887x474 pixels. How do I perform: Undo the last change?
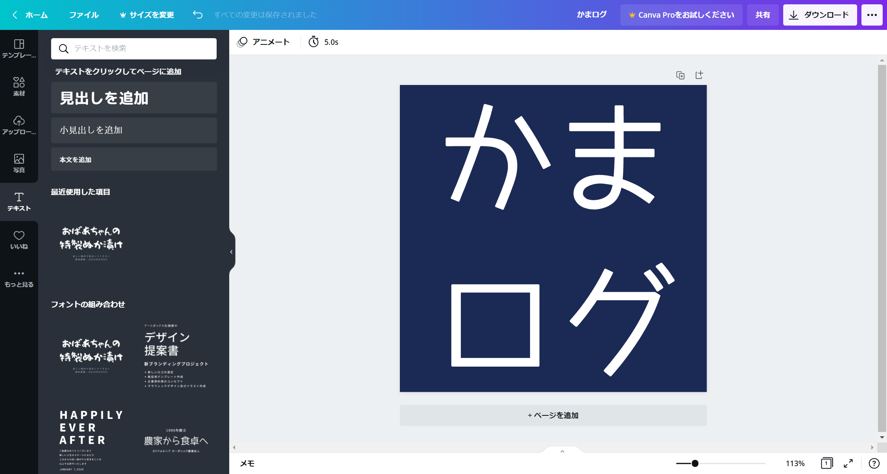(x=198, y=15)
